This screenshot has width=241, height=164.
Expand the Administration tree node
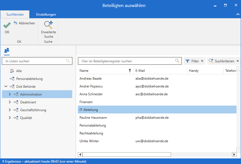10,94
